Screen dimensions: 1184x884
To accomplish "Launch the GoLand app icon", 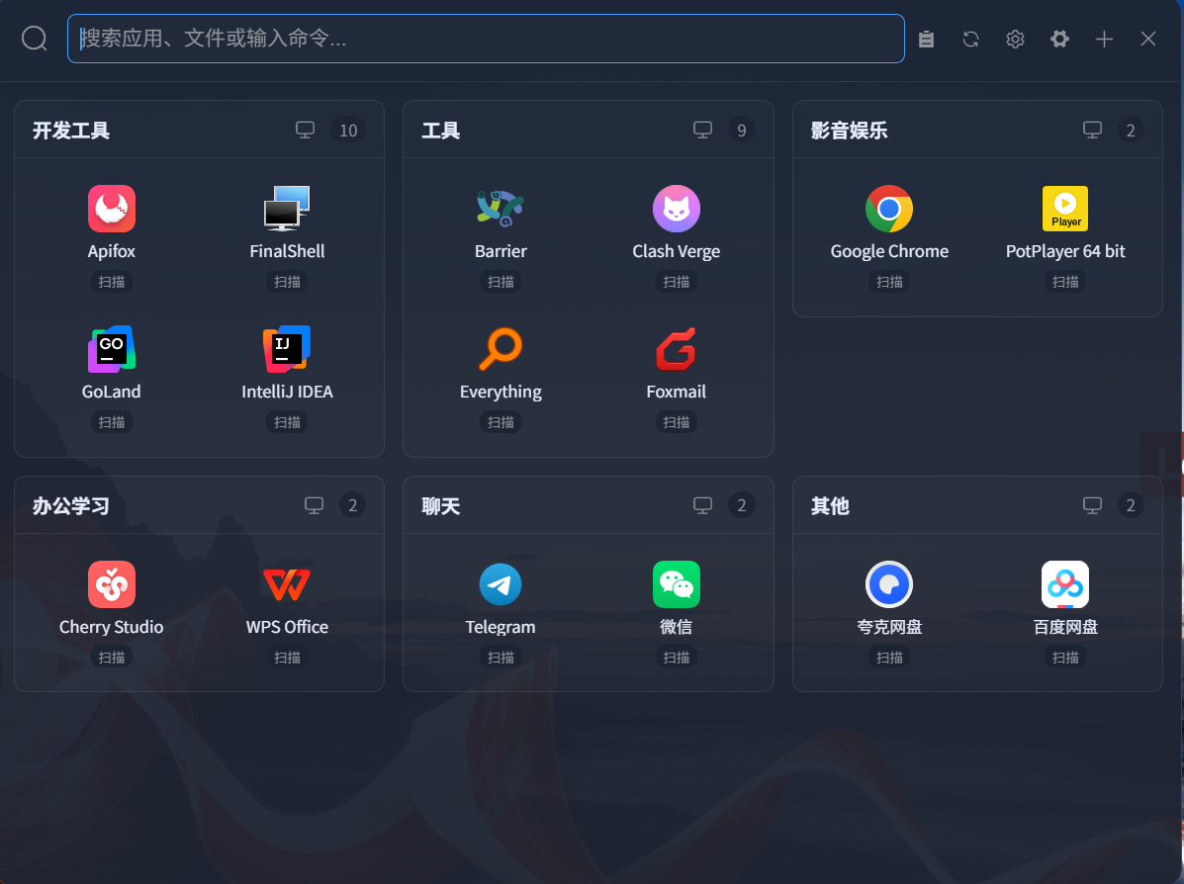I will pyautogui.click(x=112, y=349).
